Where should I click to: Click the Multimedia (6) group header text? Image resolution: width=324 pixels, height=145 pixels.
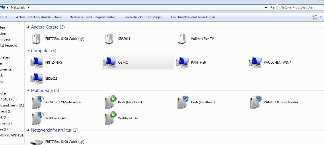click(x=45, y=90)
